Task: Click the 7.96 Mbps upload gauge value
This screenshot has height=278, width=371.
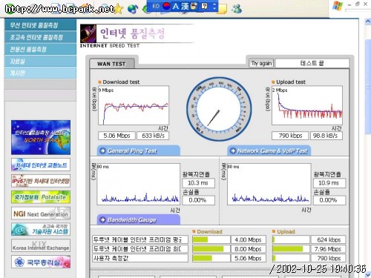Action: [328, 249]
